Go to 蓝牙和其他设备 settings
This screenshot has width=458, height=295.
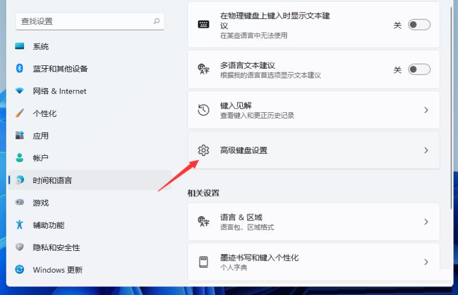pos(90,68)
